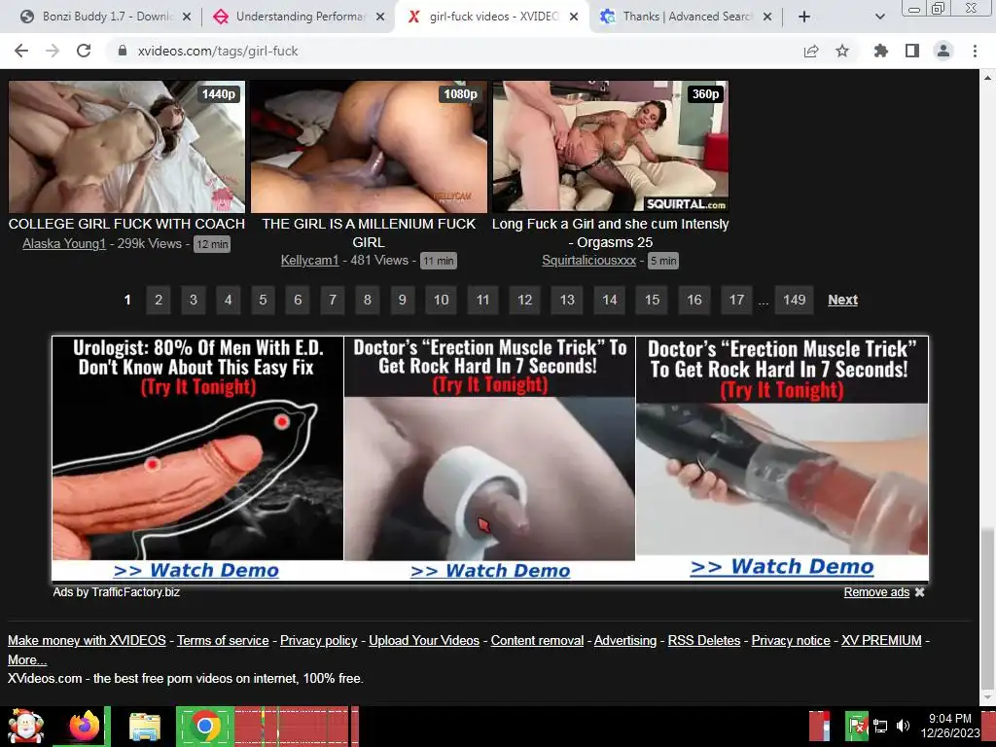
Task: Expand the tab search chevron
Action: (x=879, y=17)
